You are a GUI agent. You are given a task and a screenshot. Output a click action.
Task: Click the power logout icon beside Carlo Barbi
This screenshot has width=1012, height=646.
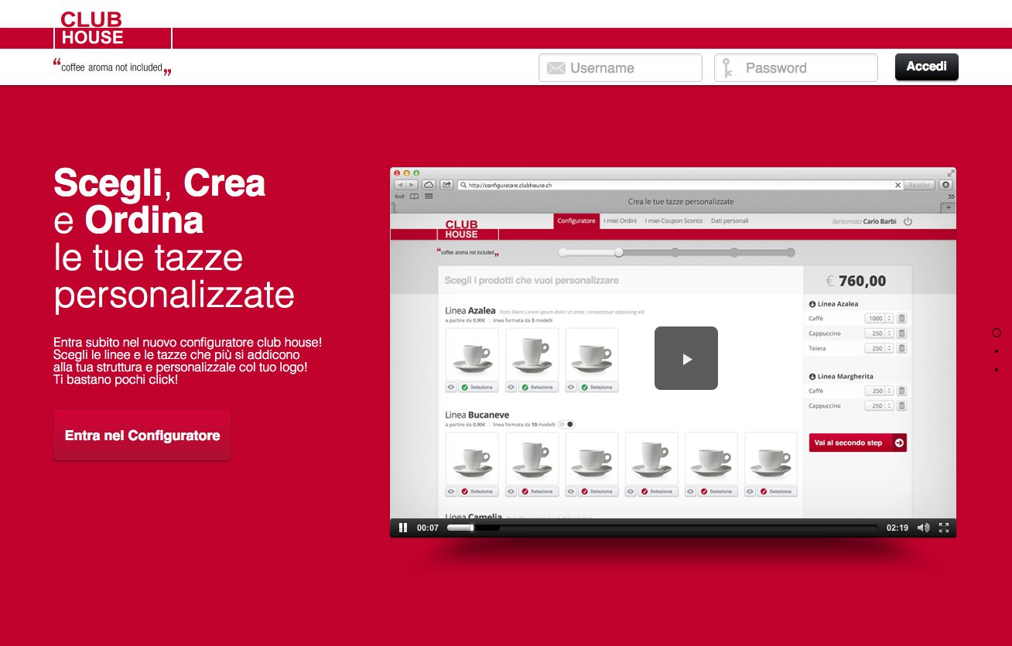pyautogui.click(x=908, y=221)
